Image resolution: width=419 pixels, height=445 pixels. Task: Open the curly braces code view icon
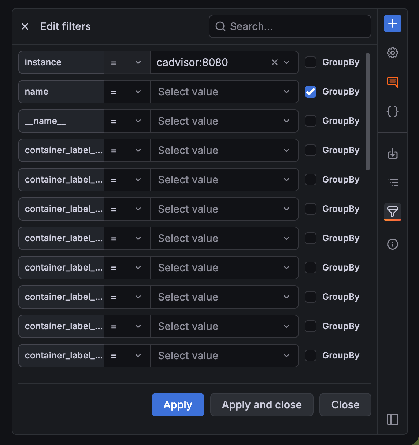(392, 111)
